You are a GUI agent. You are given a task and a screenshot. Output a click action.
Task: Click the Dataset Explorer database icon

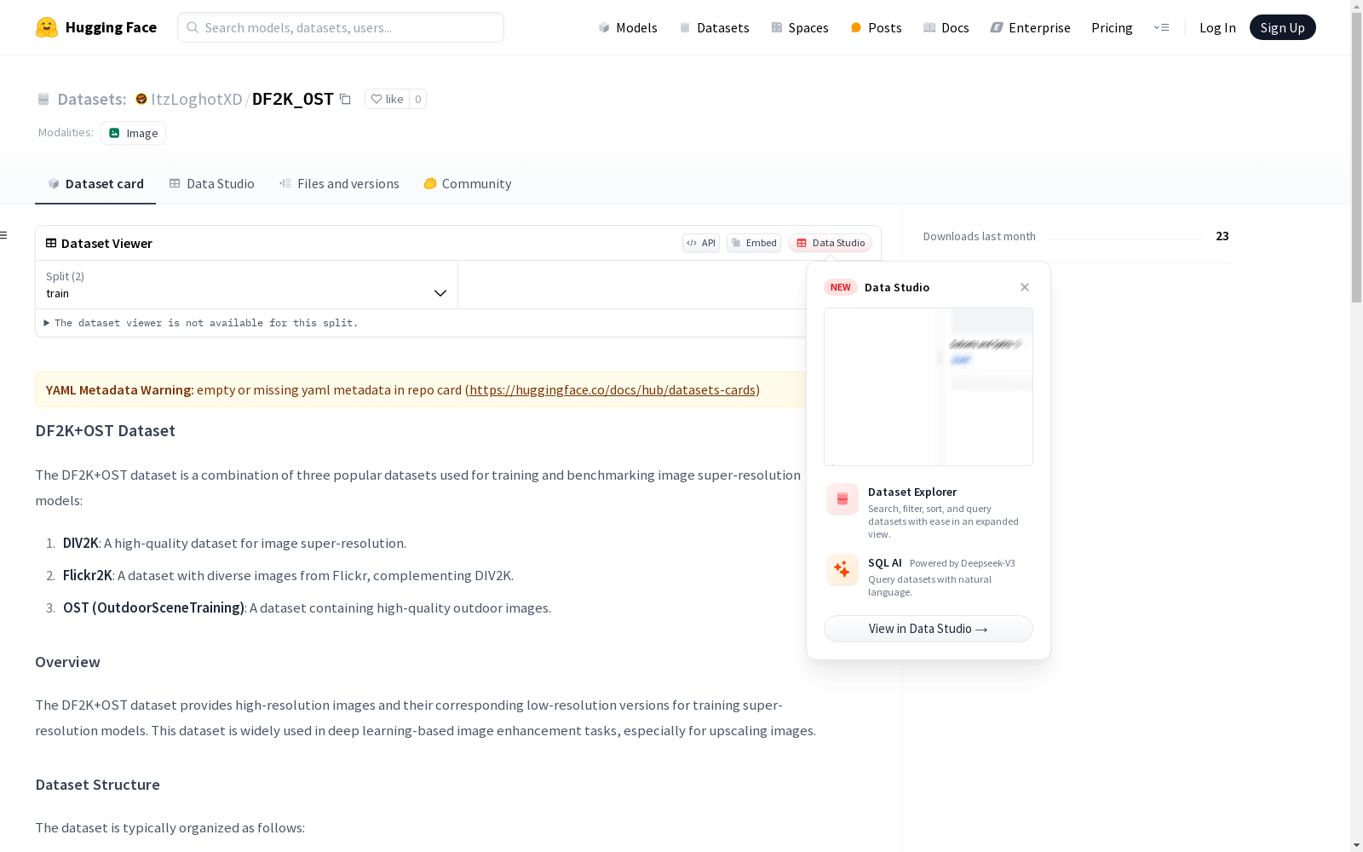pos(843,499)
